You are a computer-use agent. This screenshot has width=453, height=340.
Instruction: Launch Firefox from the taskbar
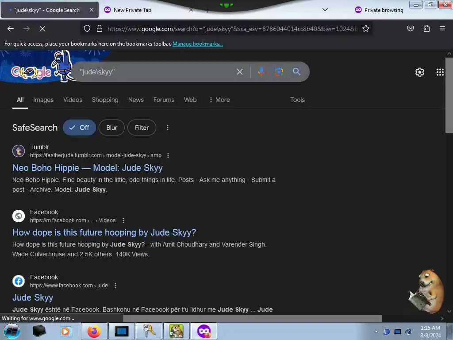94,331
